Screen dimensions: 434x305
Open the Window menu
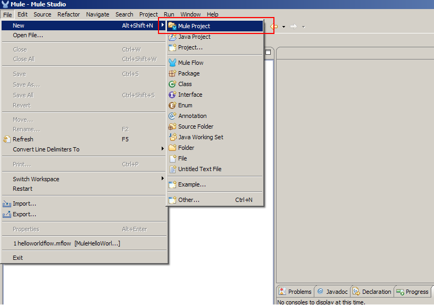pyautogui.click(x=190, y=14)
